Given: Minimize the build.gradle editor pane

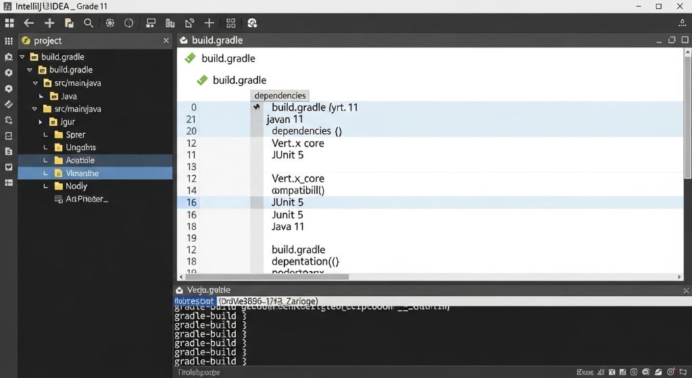Looking at the screenshot, I should (659, 41).
